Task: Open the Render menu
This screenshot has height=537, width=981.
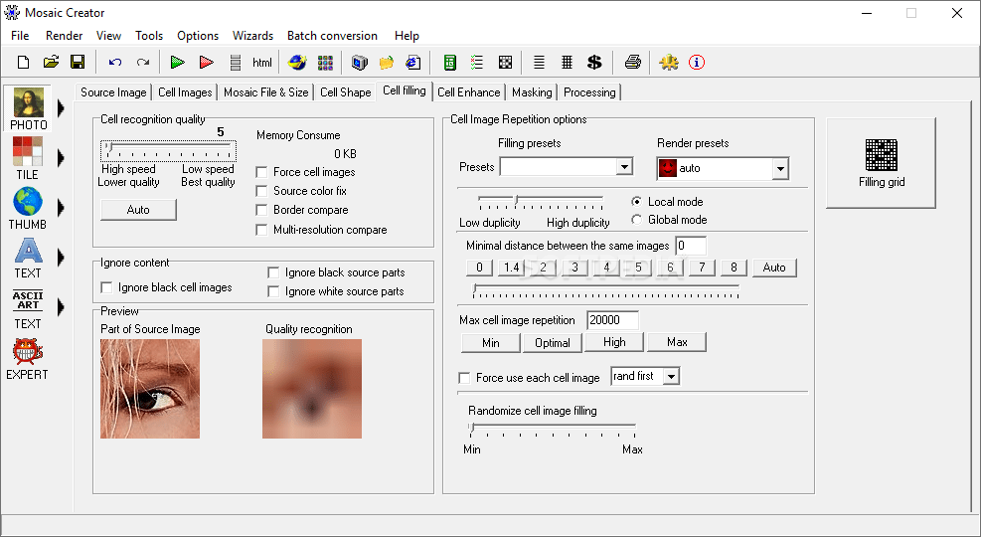Action: point(64,36)
